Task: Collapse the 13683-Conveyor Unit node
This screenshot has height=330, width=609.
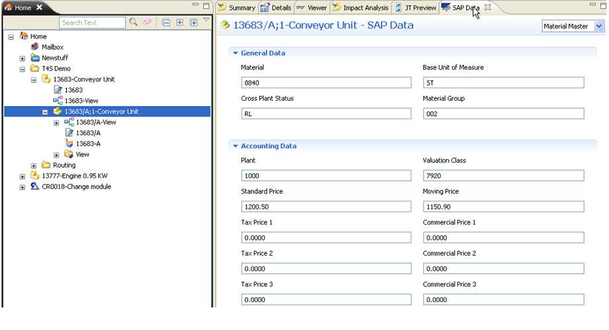Action: [34, 80]
